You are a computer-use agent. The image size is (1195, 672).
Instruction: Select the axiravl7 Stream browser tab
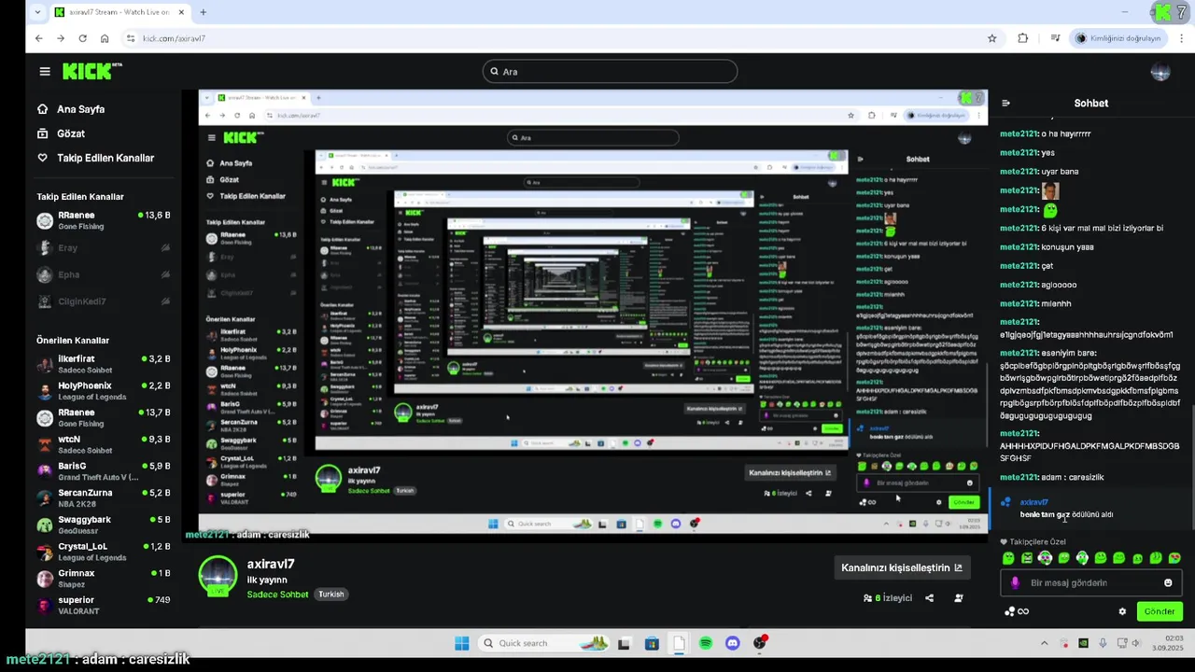[x=119, y=12]
